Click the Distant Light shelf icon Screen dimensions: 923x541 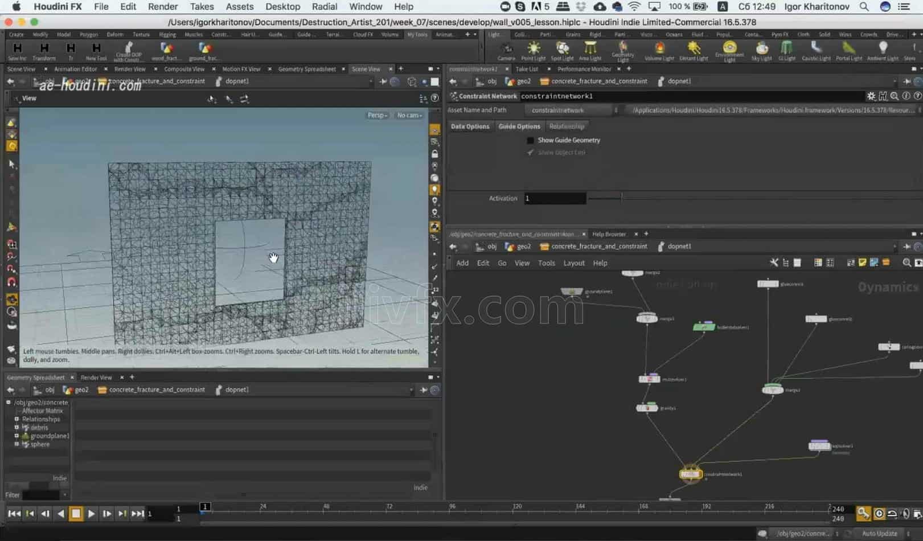pos(694,50)
